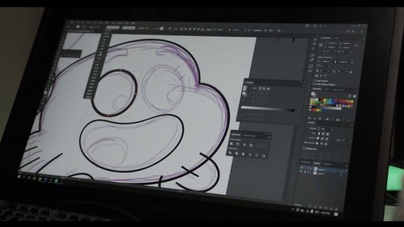Viewport: 404px width, 227px height.
Task: Enable the Scale Corners checkbox
Action: (x=314, y=81)
